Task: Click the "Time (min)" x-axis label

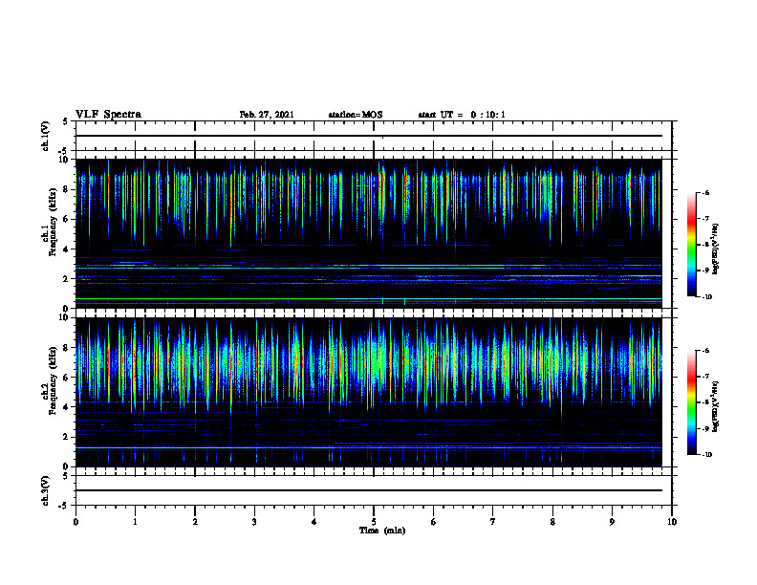Action: (382, 531)
